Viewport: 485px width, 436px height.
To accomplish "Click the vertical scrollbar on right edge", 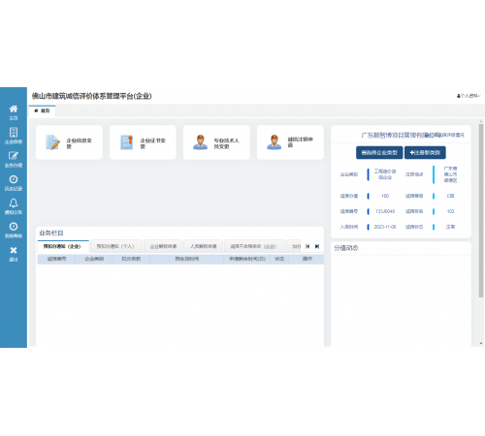I will click(x=481, y=210).
